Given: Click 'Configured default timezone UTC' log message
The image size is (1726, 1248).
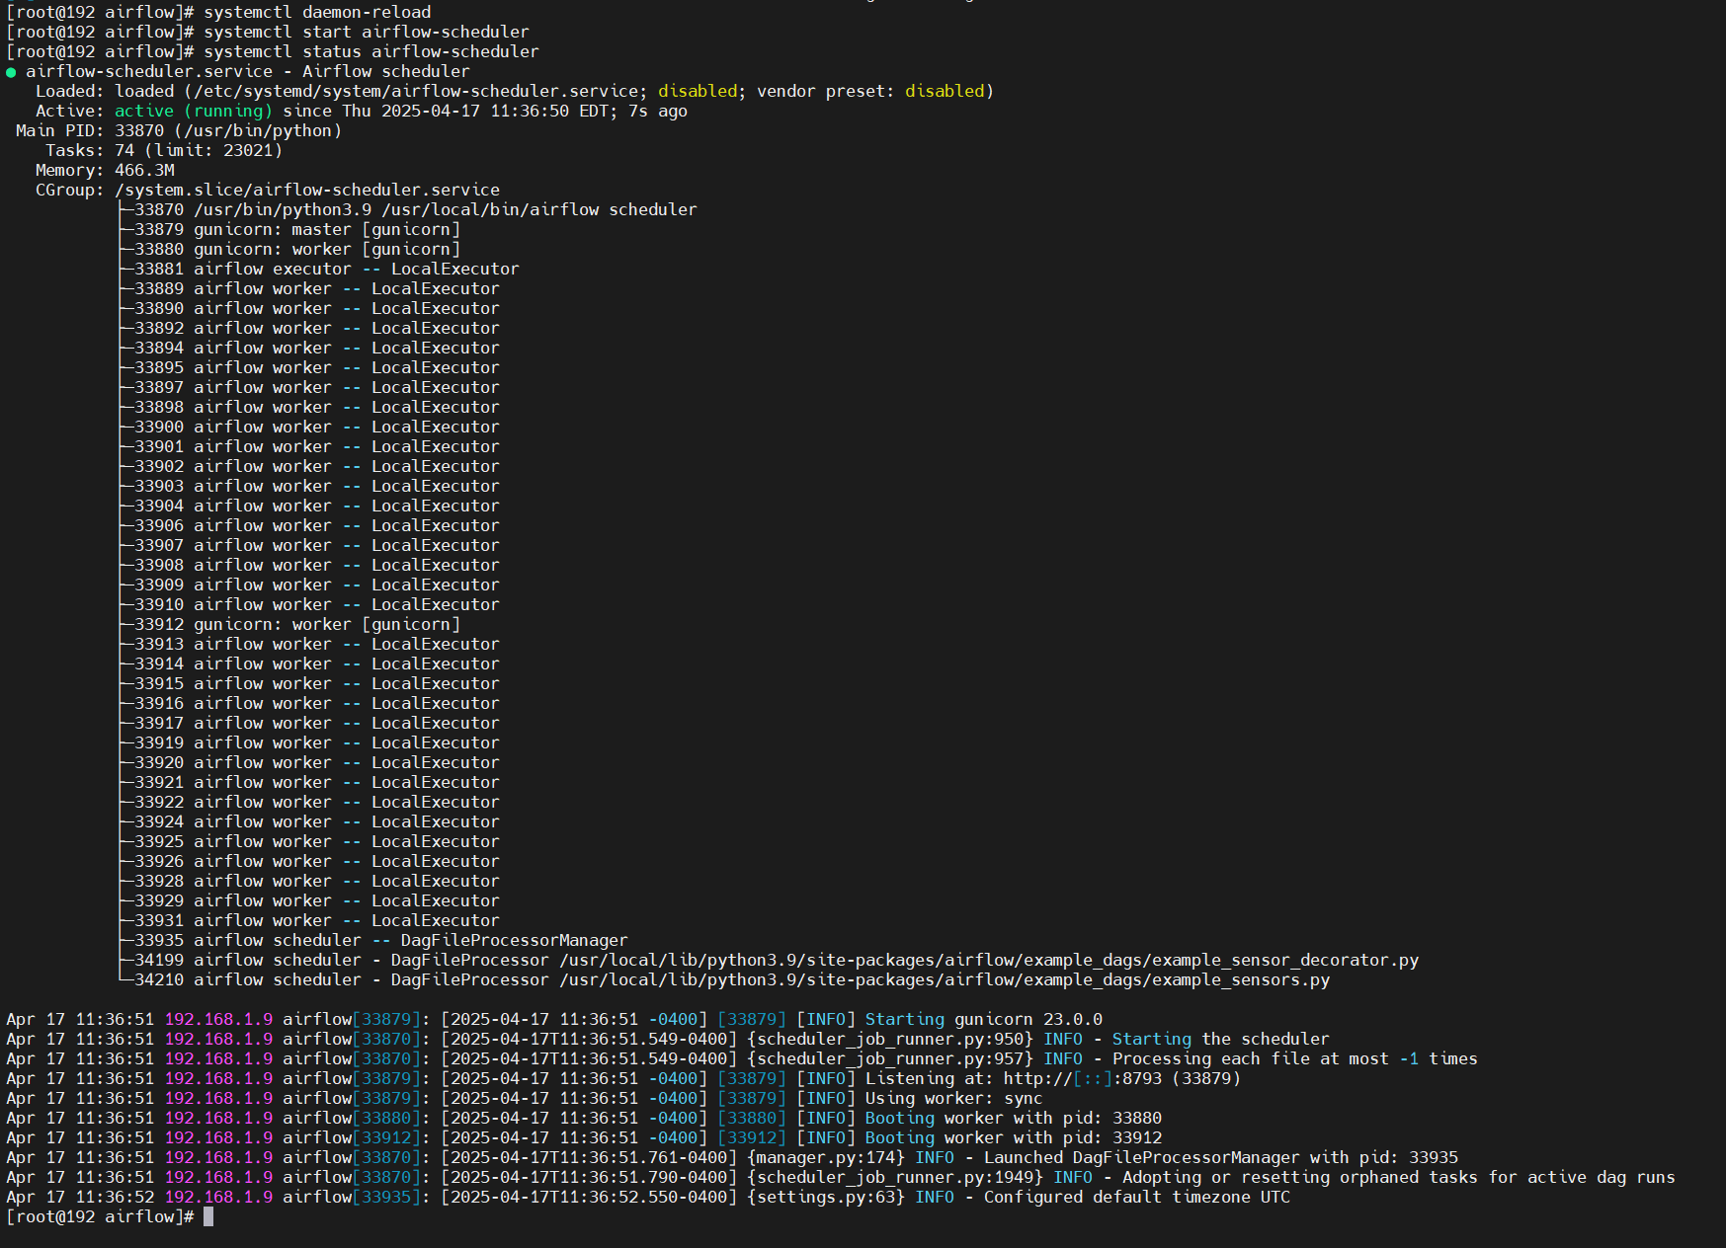Looking at the screenshot, I should pos(1137,1197).
